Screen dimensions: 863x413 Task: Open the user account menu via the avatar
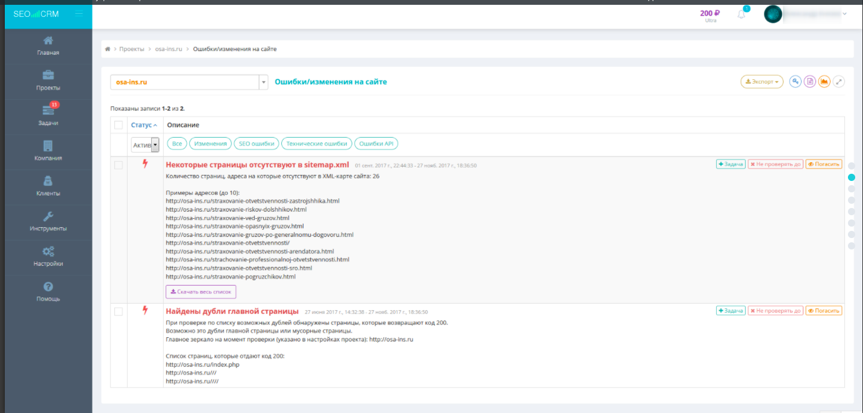pos(773,13)
